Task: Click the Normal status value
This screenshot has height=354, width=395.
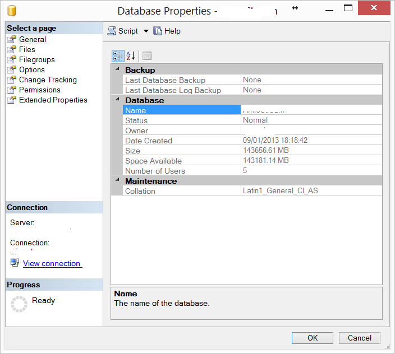Action: pyautogui.click(x=255, y=120)
